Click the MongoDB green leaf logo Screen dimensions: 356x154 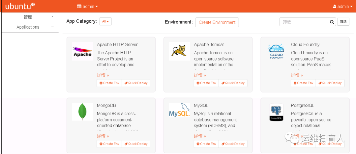[82, 112]
